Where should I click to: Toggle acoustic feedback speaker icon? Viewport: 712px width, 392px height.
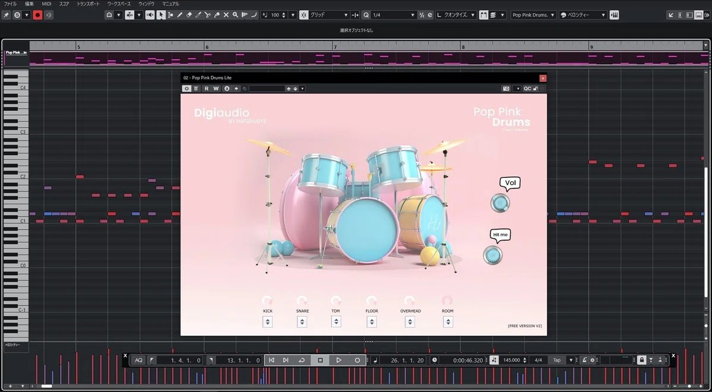click(x=150, y=15)
